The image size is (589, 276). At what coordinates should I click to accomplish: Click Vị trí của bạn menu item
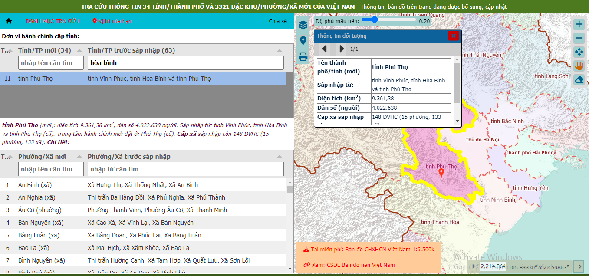click(112, 21)
